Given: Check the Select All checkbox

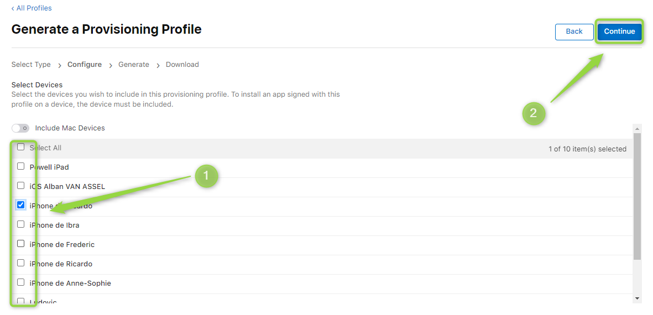Looking at the screenshot, I should click(x=21, y=147).
